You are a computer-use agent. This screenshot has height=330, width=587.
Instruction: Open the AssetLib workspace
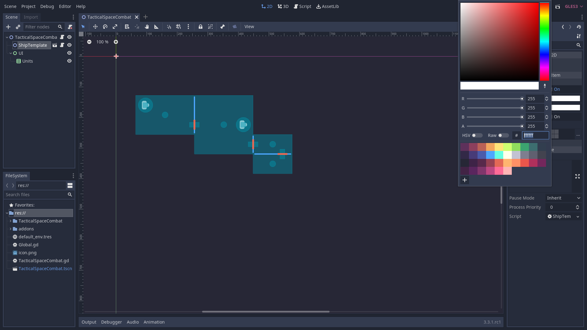(327, 6)
